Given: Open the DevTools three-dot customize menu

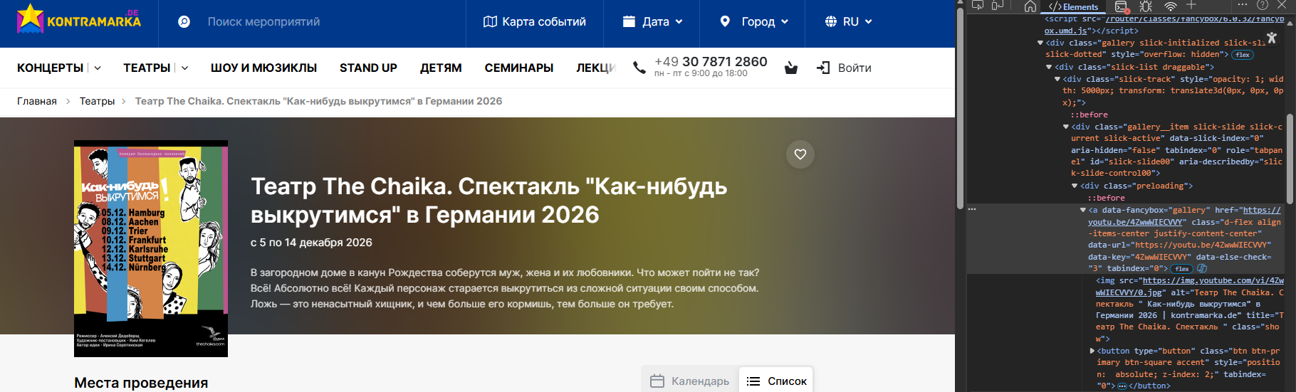Looking at the screenshot, I should (1243, 5).
